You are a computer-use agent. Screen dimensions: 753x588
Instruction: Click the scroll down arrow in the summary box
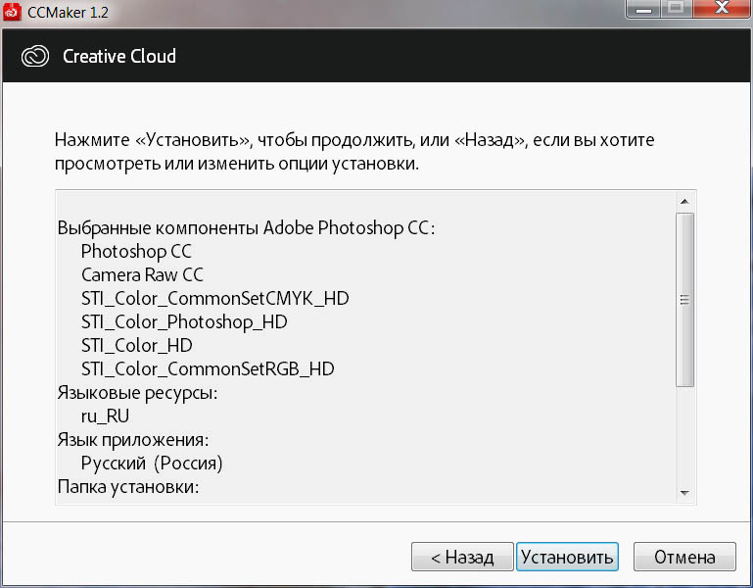pos(685,492)
